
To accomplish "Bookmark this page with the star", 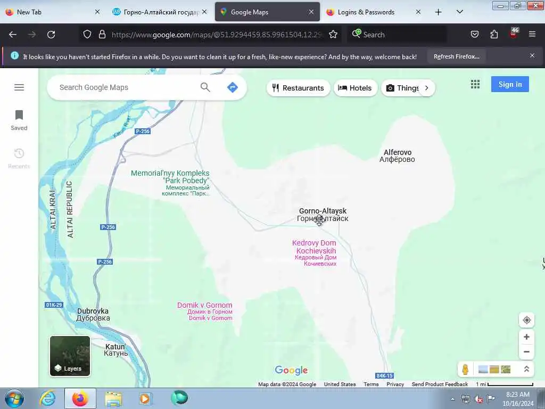I will (333, 35).
